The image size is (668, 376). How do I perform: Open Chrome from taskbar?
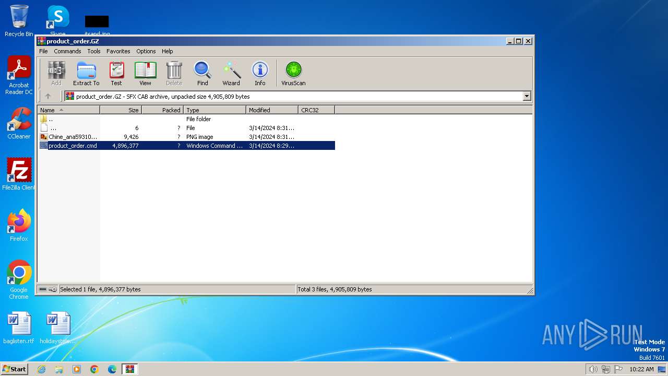(x=94, y=369)
